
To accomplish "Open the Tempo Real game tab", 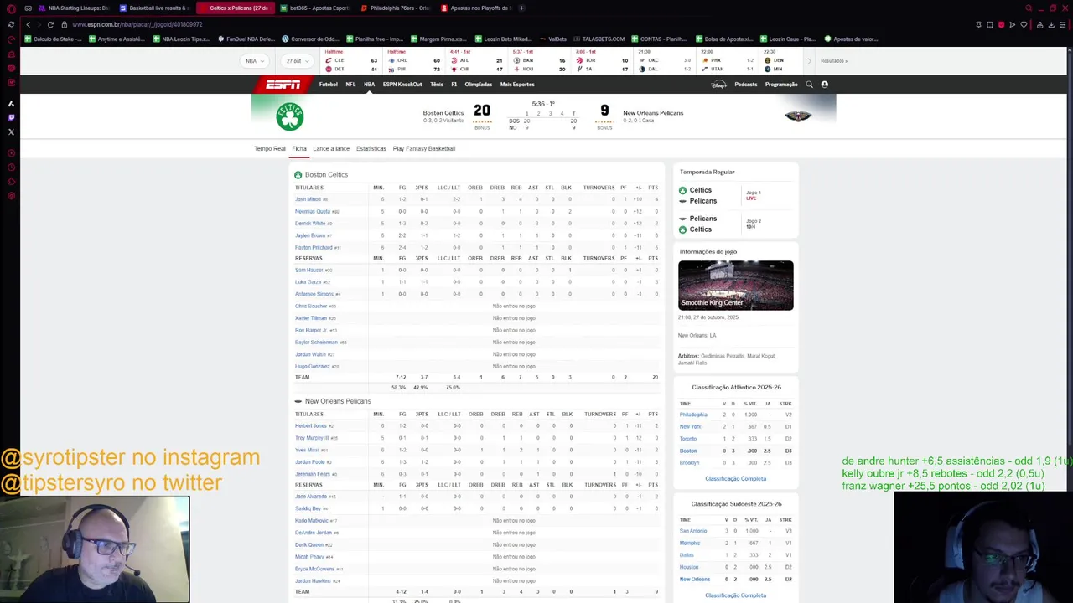I will point(270,149).
